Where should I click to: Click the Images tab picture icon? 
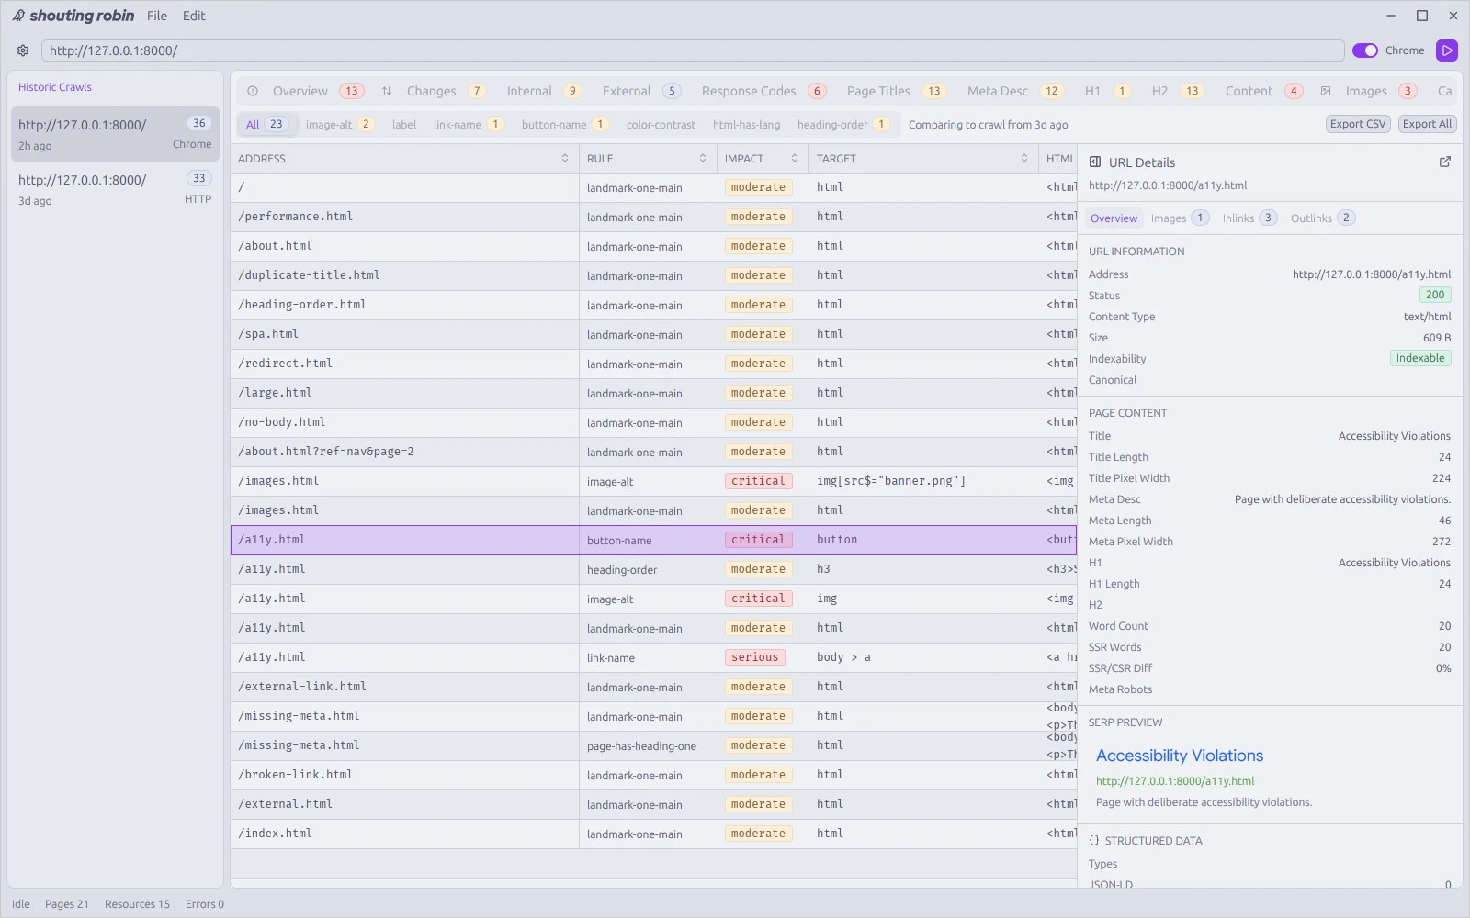tap(1326, 91)
